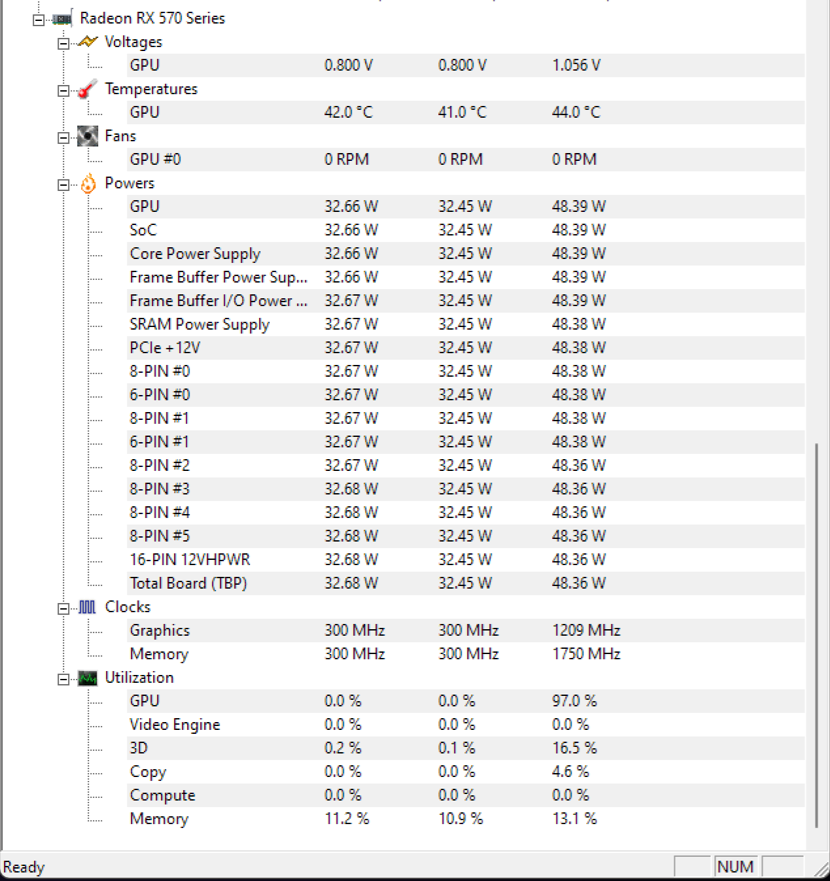Select the Core Power Supply row
This screenshot has width=830, height=881.
466,254
